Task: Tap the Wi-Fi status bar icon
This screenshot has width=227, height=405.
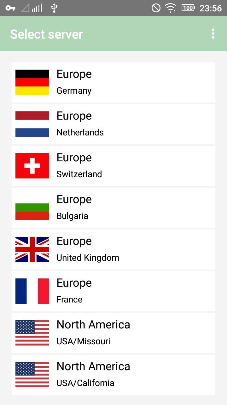Action: [171, 8]
